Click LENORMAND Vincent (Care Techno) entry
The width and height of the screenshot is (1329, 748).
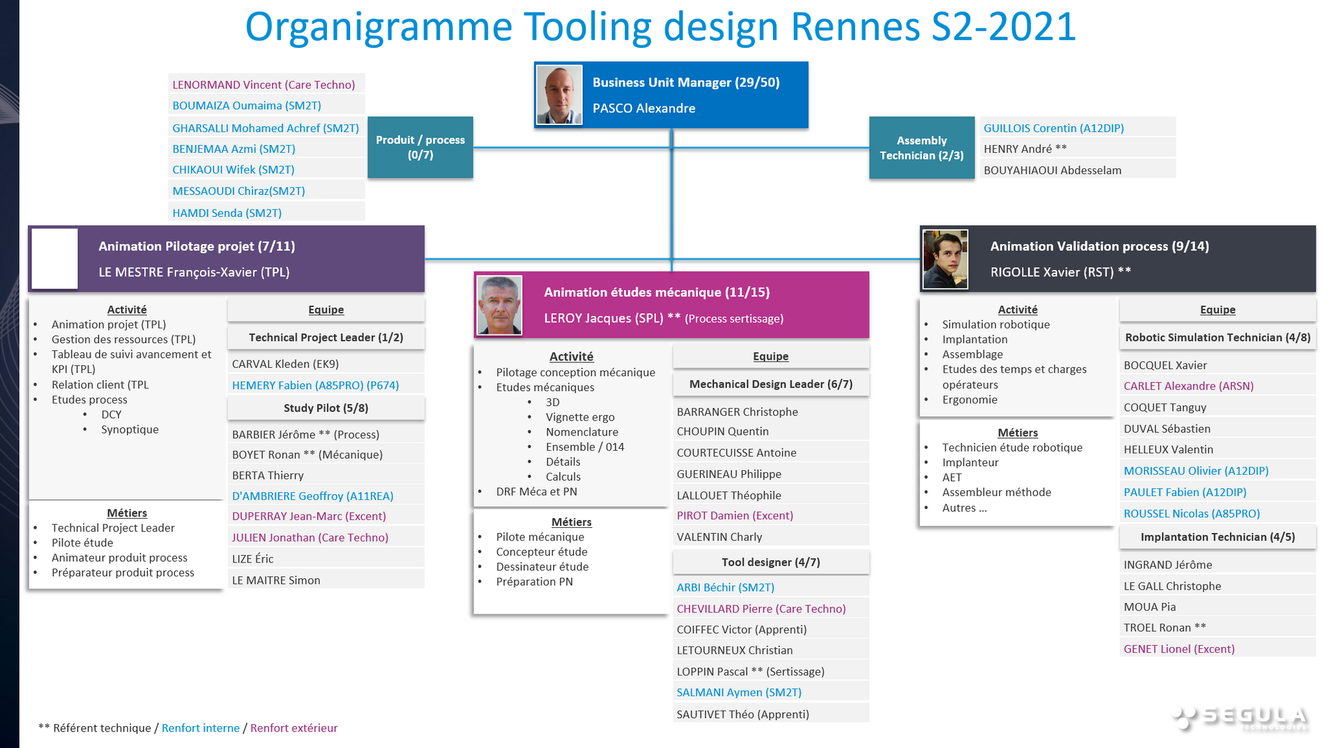pyautogui.click(x=264, y=84)
